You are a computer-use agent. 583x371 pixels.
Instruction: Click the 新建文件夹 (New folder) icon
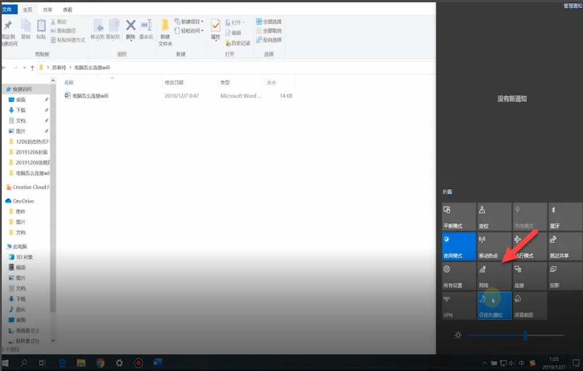pos(165,31)
